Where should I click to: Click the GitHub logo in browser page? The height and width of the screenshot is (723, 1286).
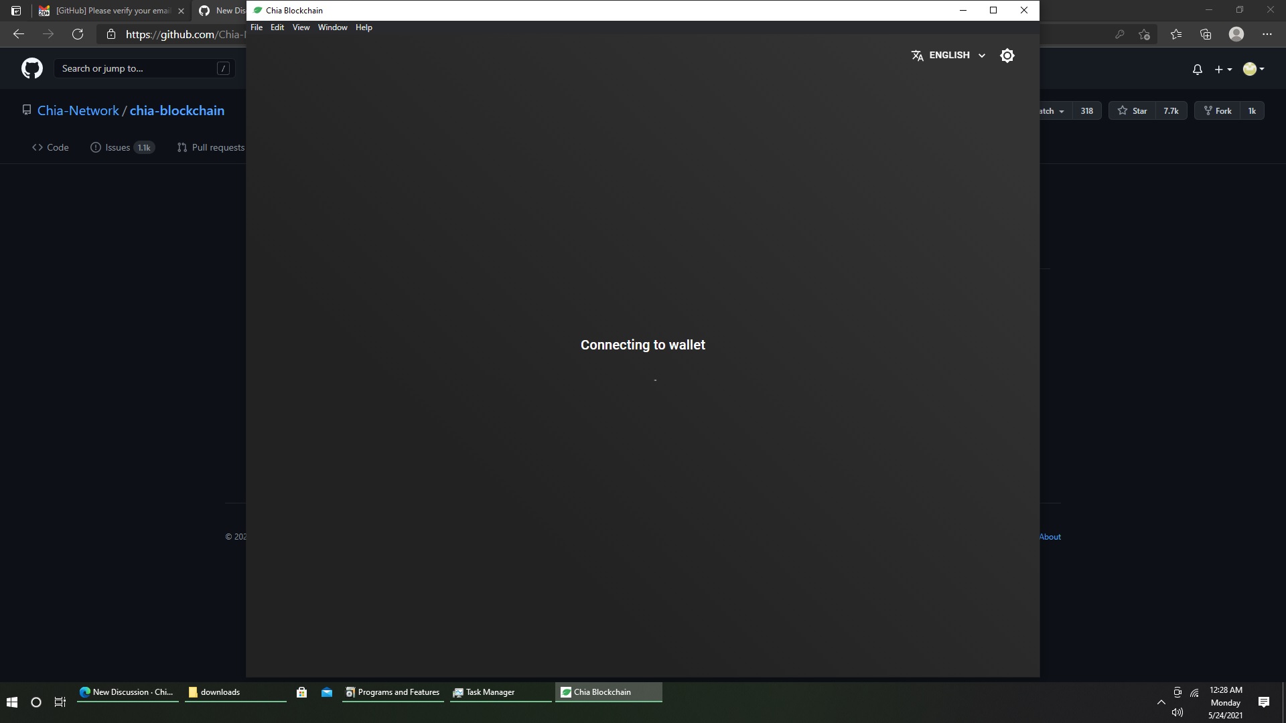(x=32, y=68)
